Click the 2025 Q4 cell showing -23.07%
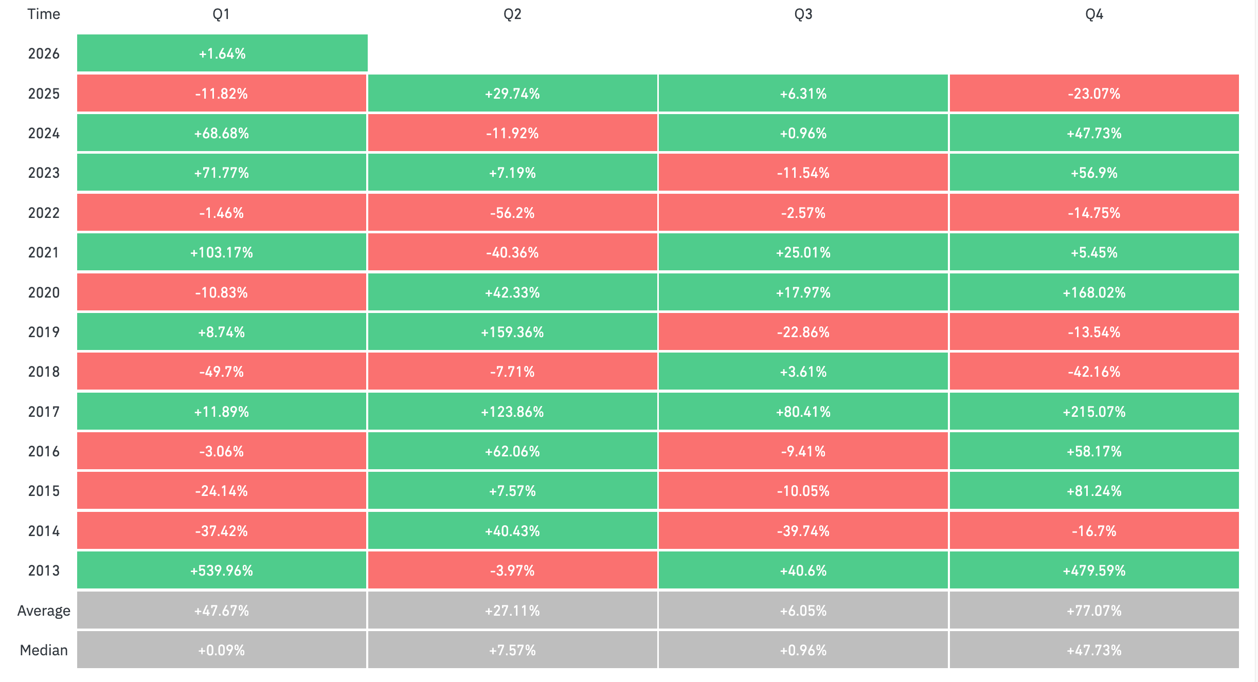1258x682 pixels. click(1094, 94)
